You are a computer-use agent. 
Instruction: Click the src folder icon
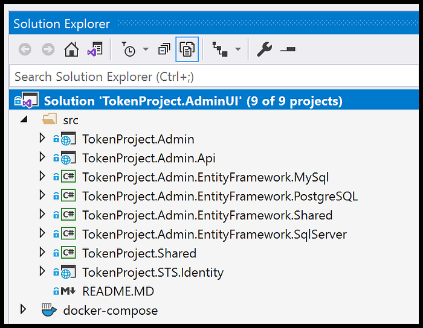pos(50,119)
